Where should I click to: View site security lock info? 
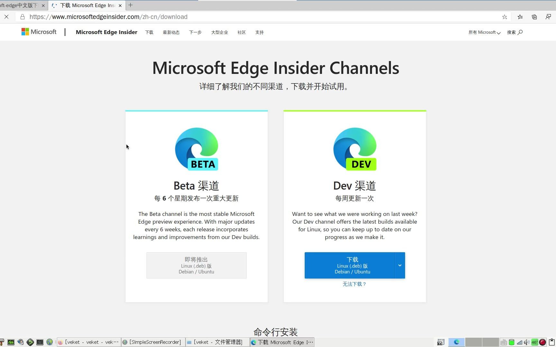(x=22, y=17)
